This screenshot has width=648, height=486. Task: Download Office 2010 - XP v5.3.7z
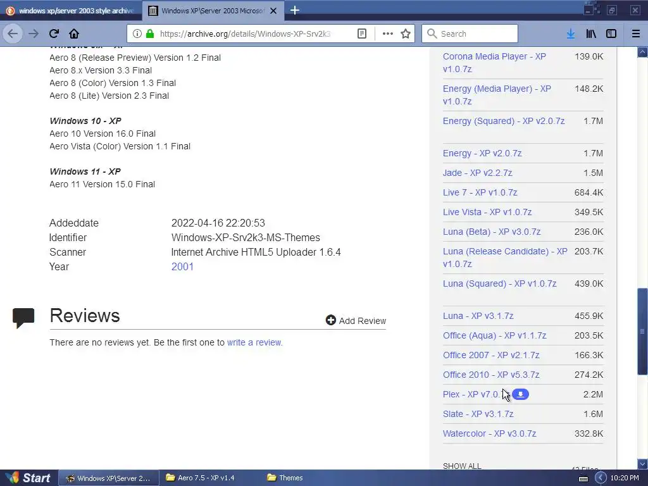click(x=491, y=375)
